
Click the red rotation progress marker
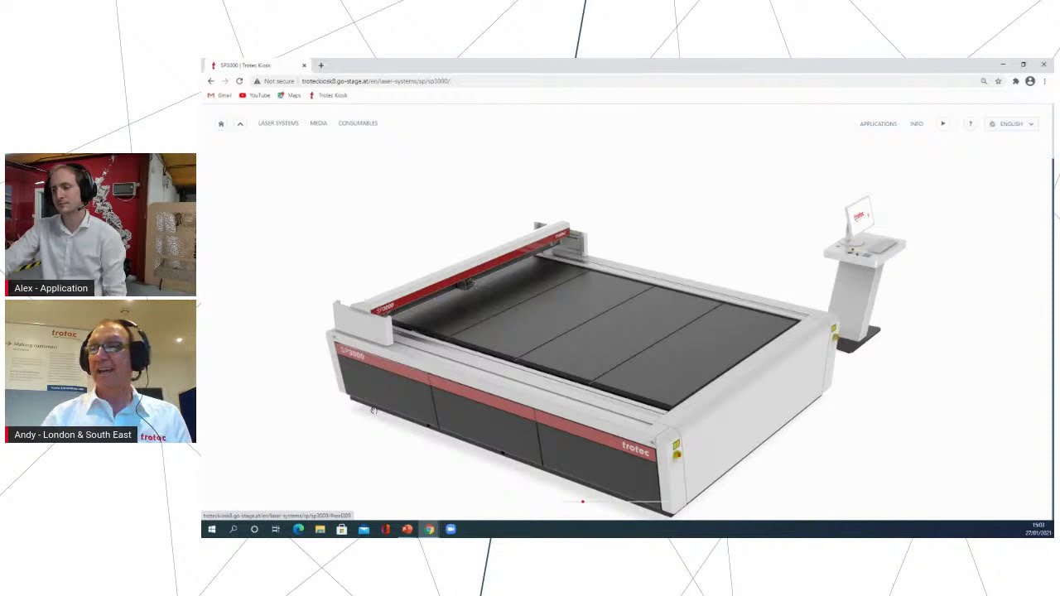pyautogui.click(x=582, y=502)
